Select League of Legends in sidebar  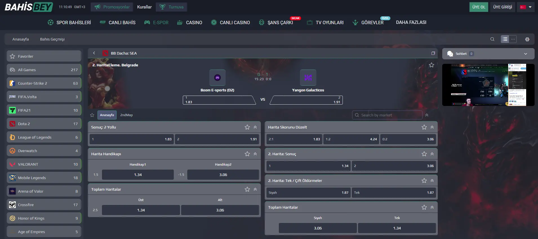(x=44, y=137)
